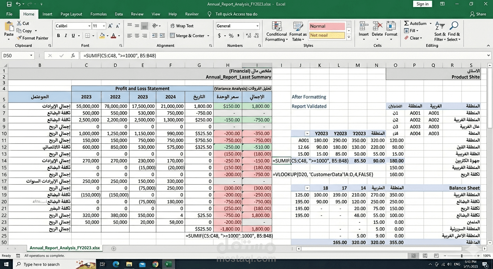Click the Paste clipboard icon
493x269 pixels.
pos(9,26)
